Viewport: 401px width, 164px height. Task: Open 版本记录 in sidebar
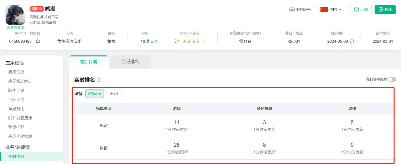[16, 90]
